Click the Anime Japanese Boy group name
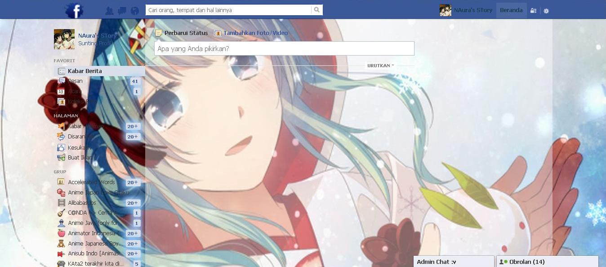This screenshot has width=606, height=267. 95,244
